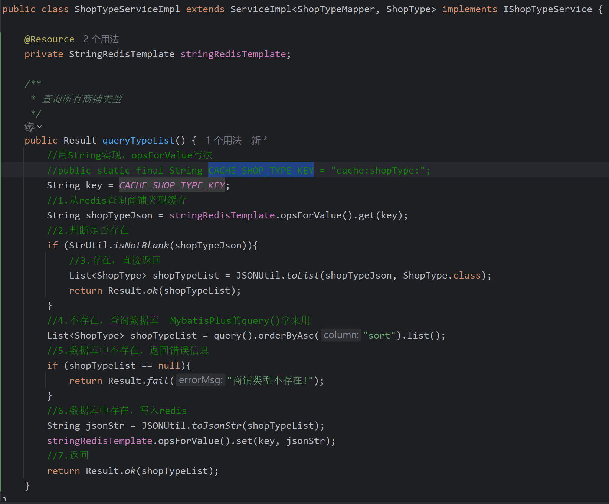
Task: Click the 'column:' parameter hint
Action: 341,335
